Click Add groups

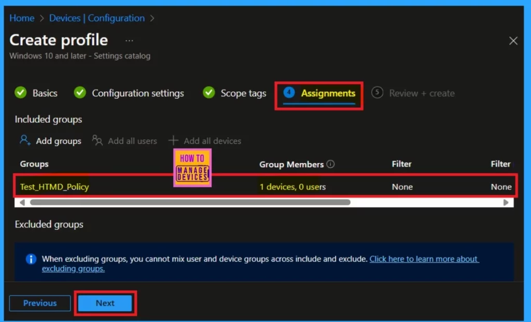click(50, 141)
